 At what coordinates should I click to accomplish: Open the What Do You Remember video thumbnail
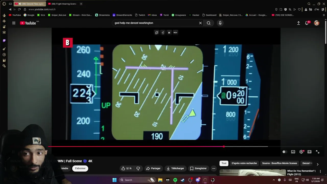coord(252,173)
